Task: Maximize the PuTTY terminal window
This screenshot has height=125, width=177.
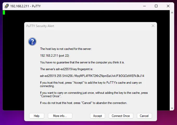Action: click(x=156, y=6)
